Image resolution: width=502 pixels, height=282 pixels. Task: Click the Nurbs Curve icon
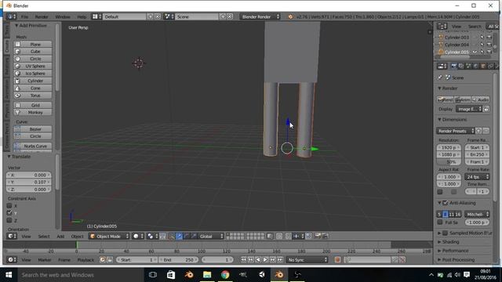(x=17, y=146)
